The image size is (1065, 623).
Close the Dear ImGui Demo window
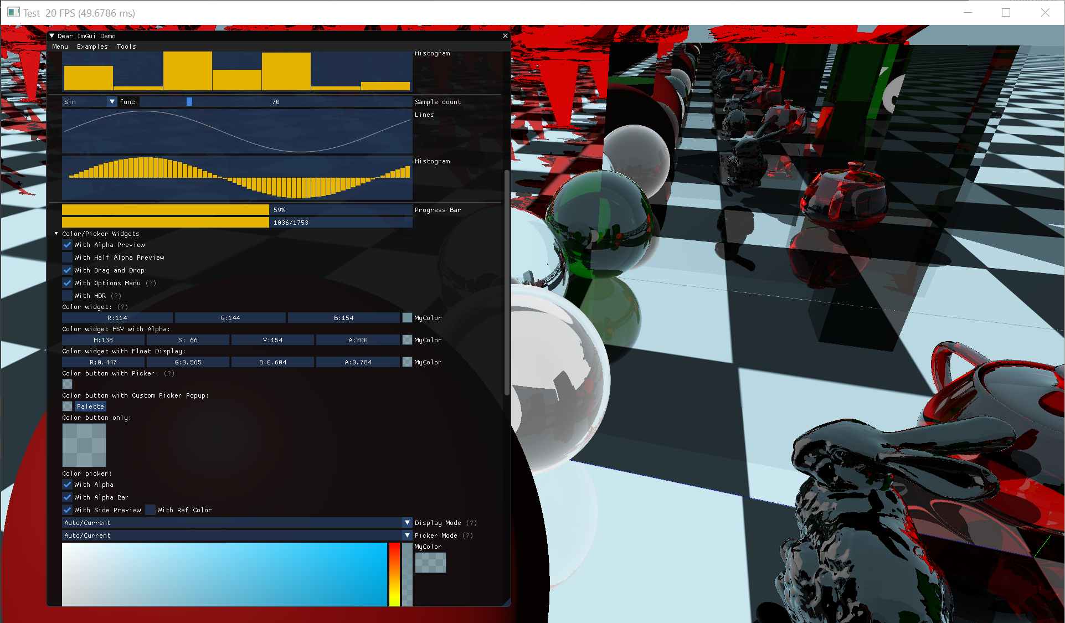pyautogui.click(x=505, y=36)
